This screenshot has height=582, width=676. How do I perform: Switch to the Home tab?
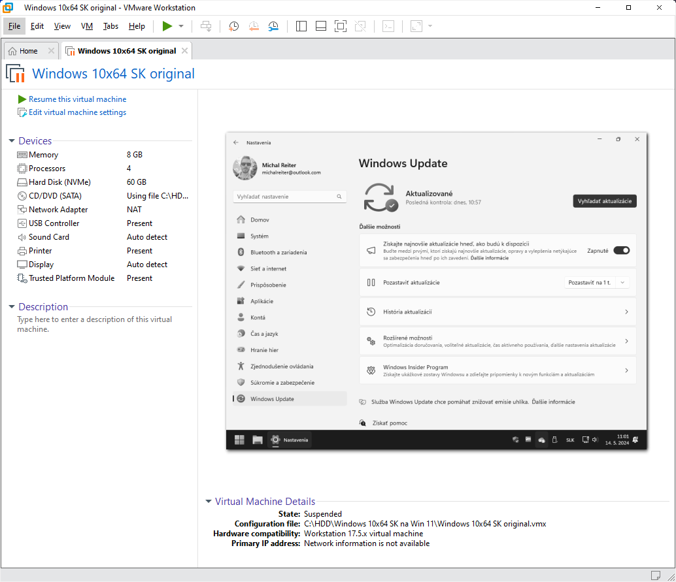coord(23,51)
